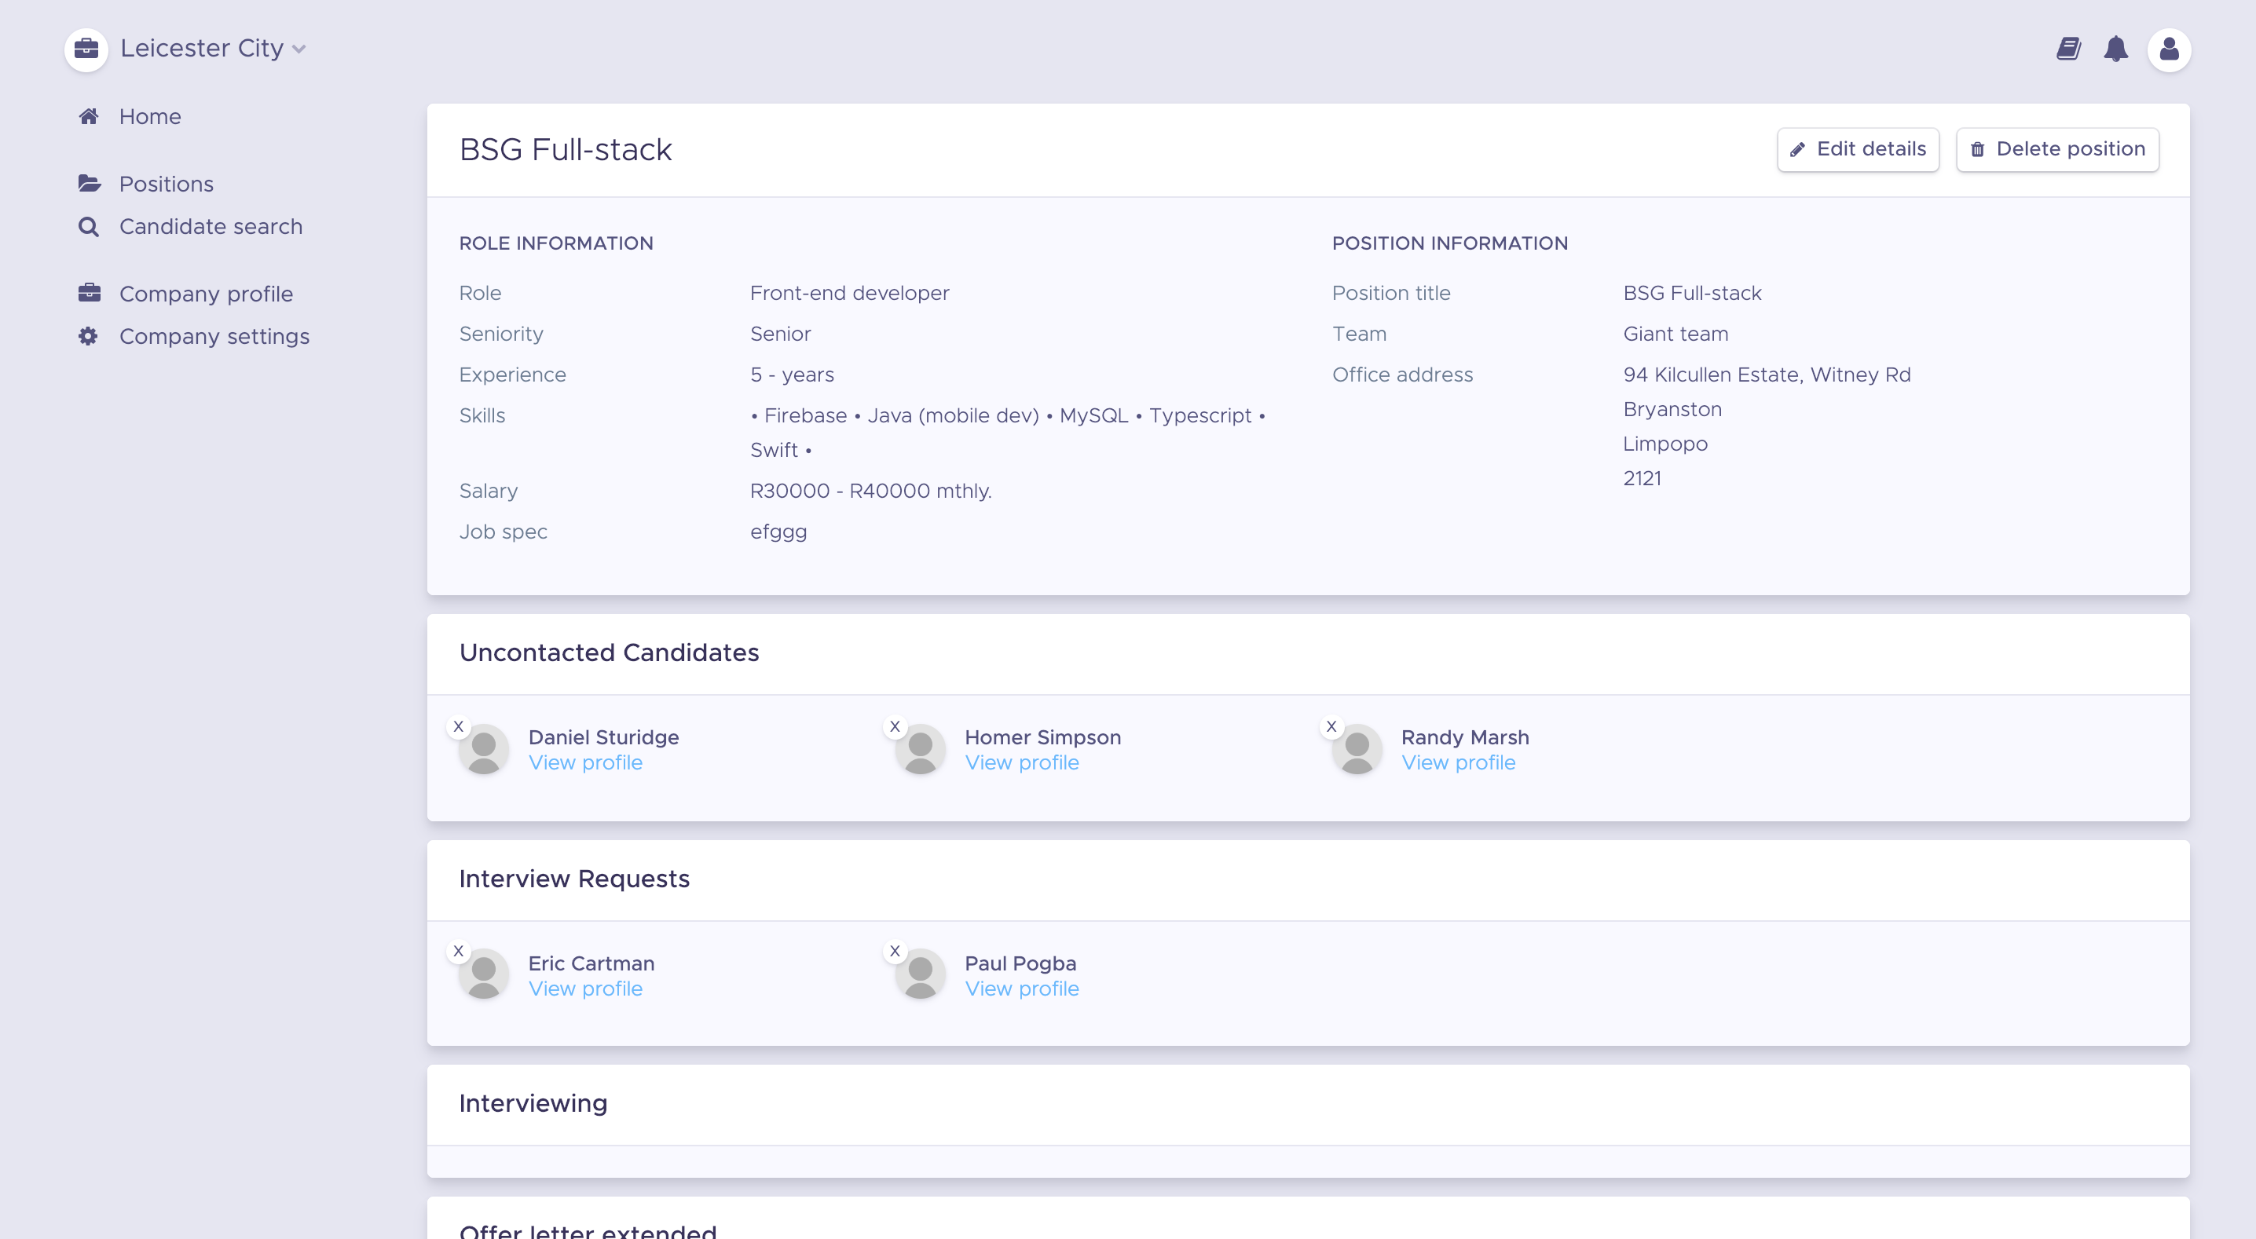Image resolution: width=2256 pixels, height=1239 pixels.
Task: Click the Interview Requests section heading
Action: pyautogui.click(x=573, y=879)
